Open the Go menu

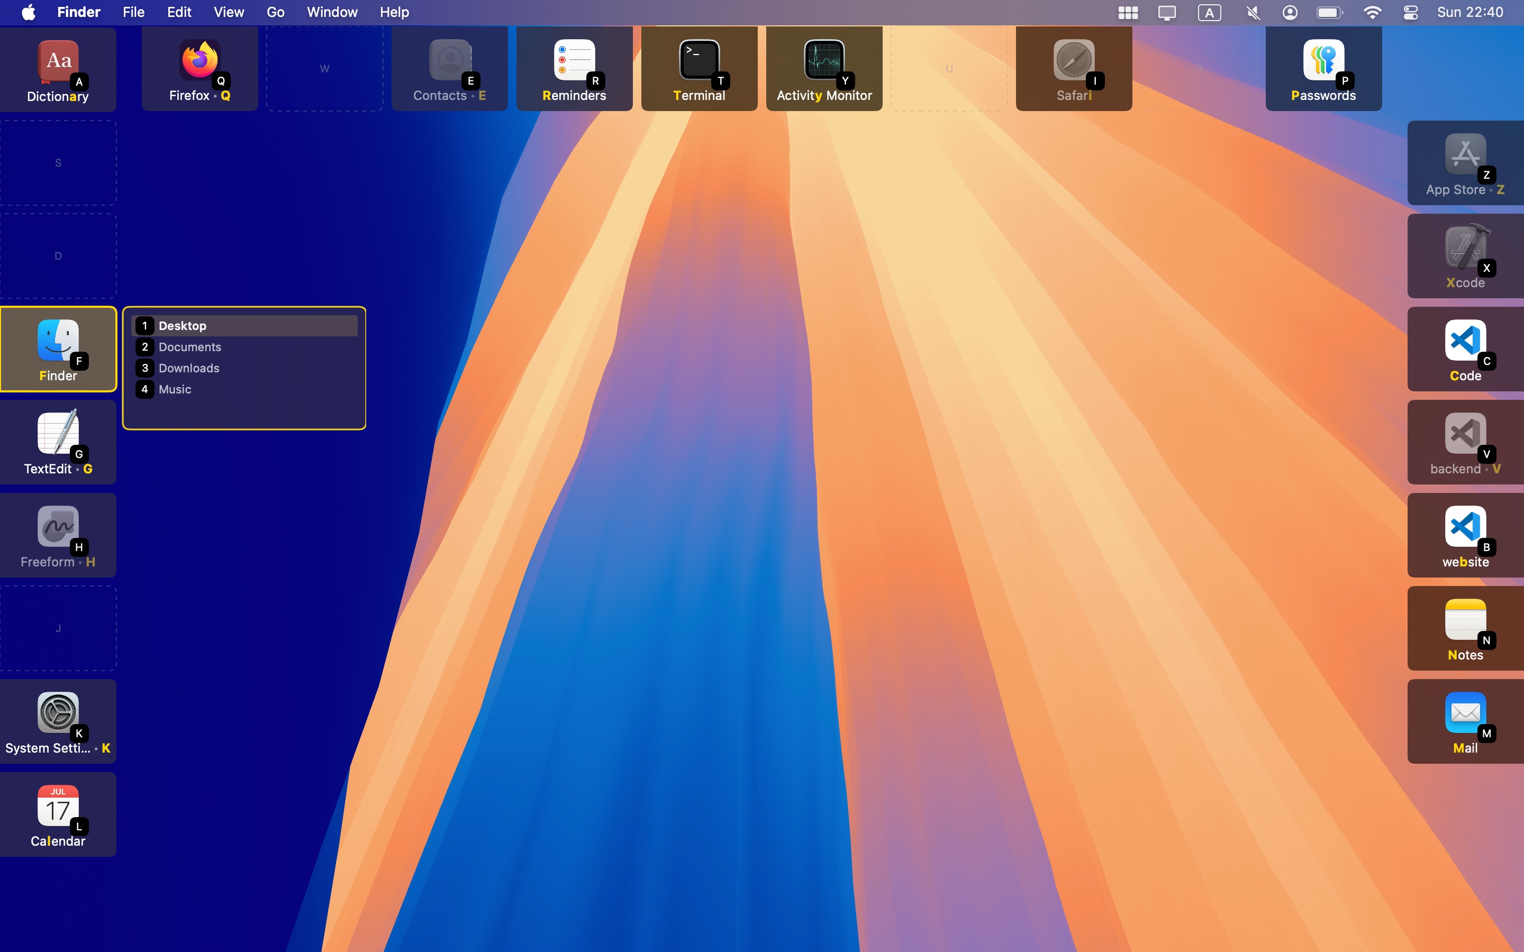pos(275,12)
